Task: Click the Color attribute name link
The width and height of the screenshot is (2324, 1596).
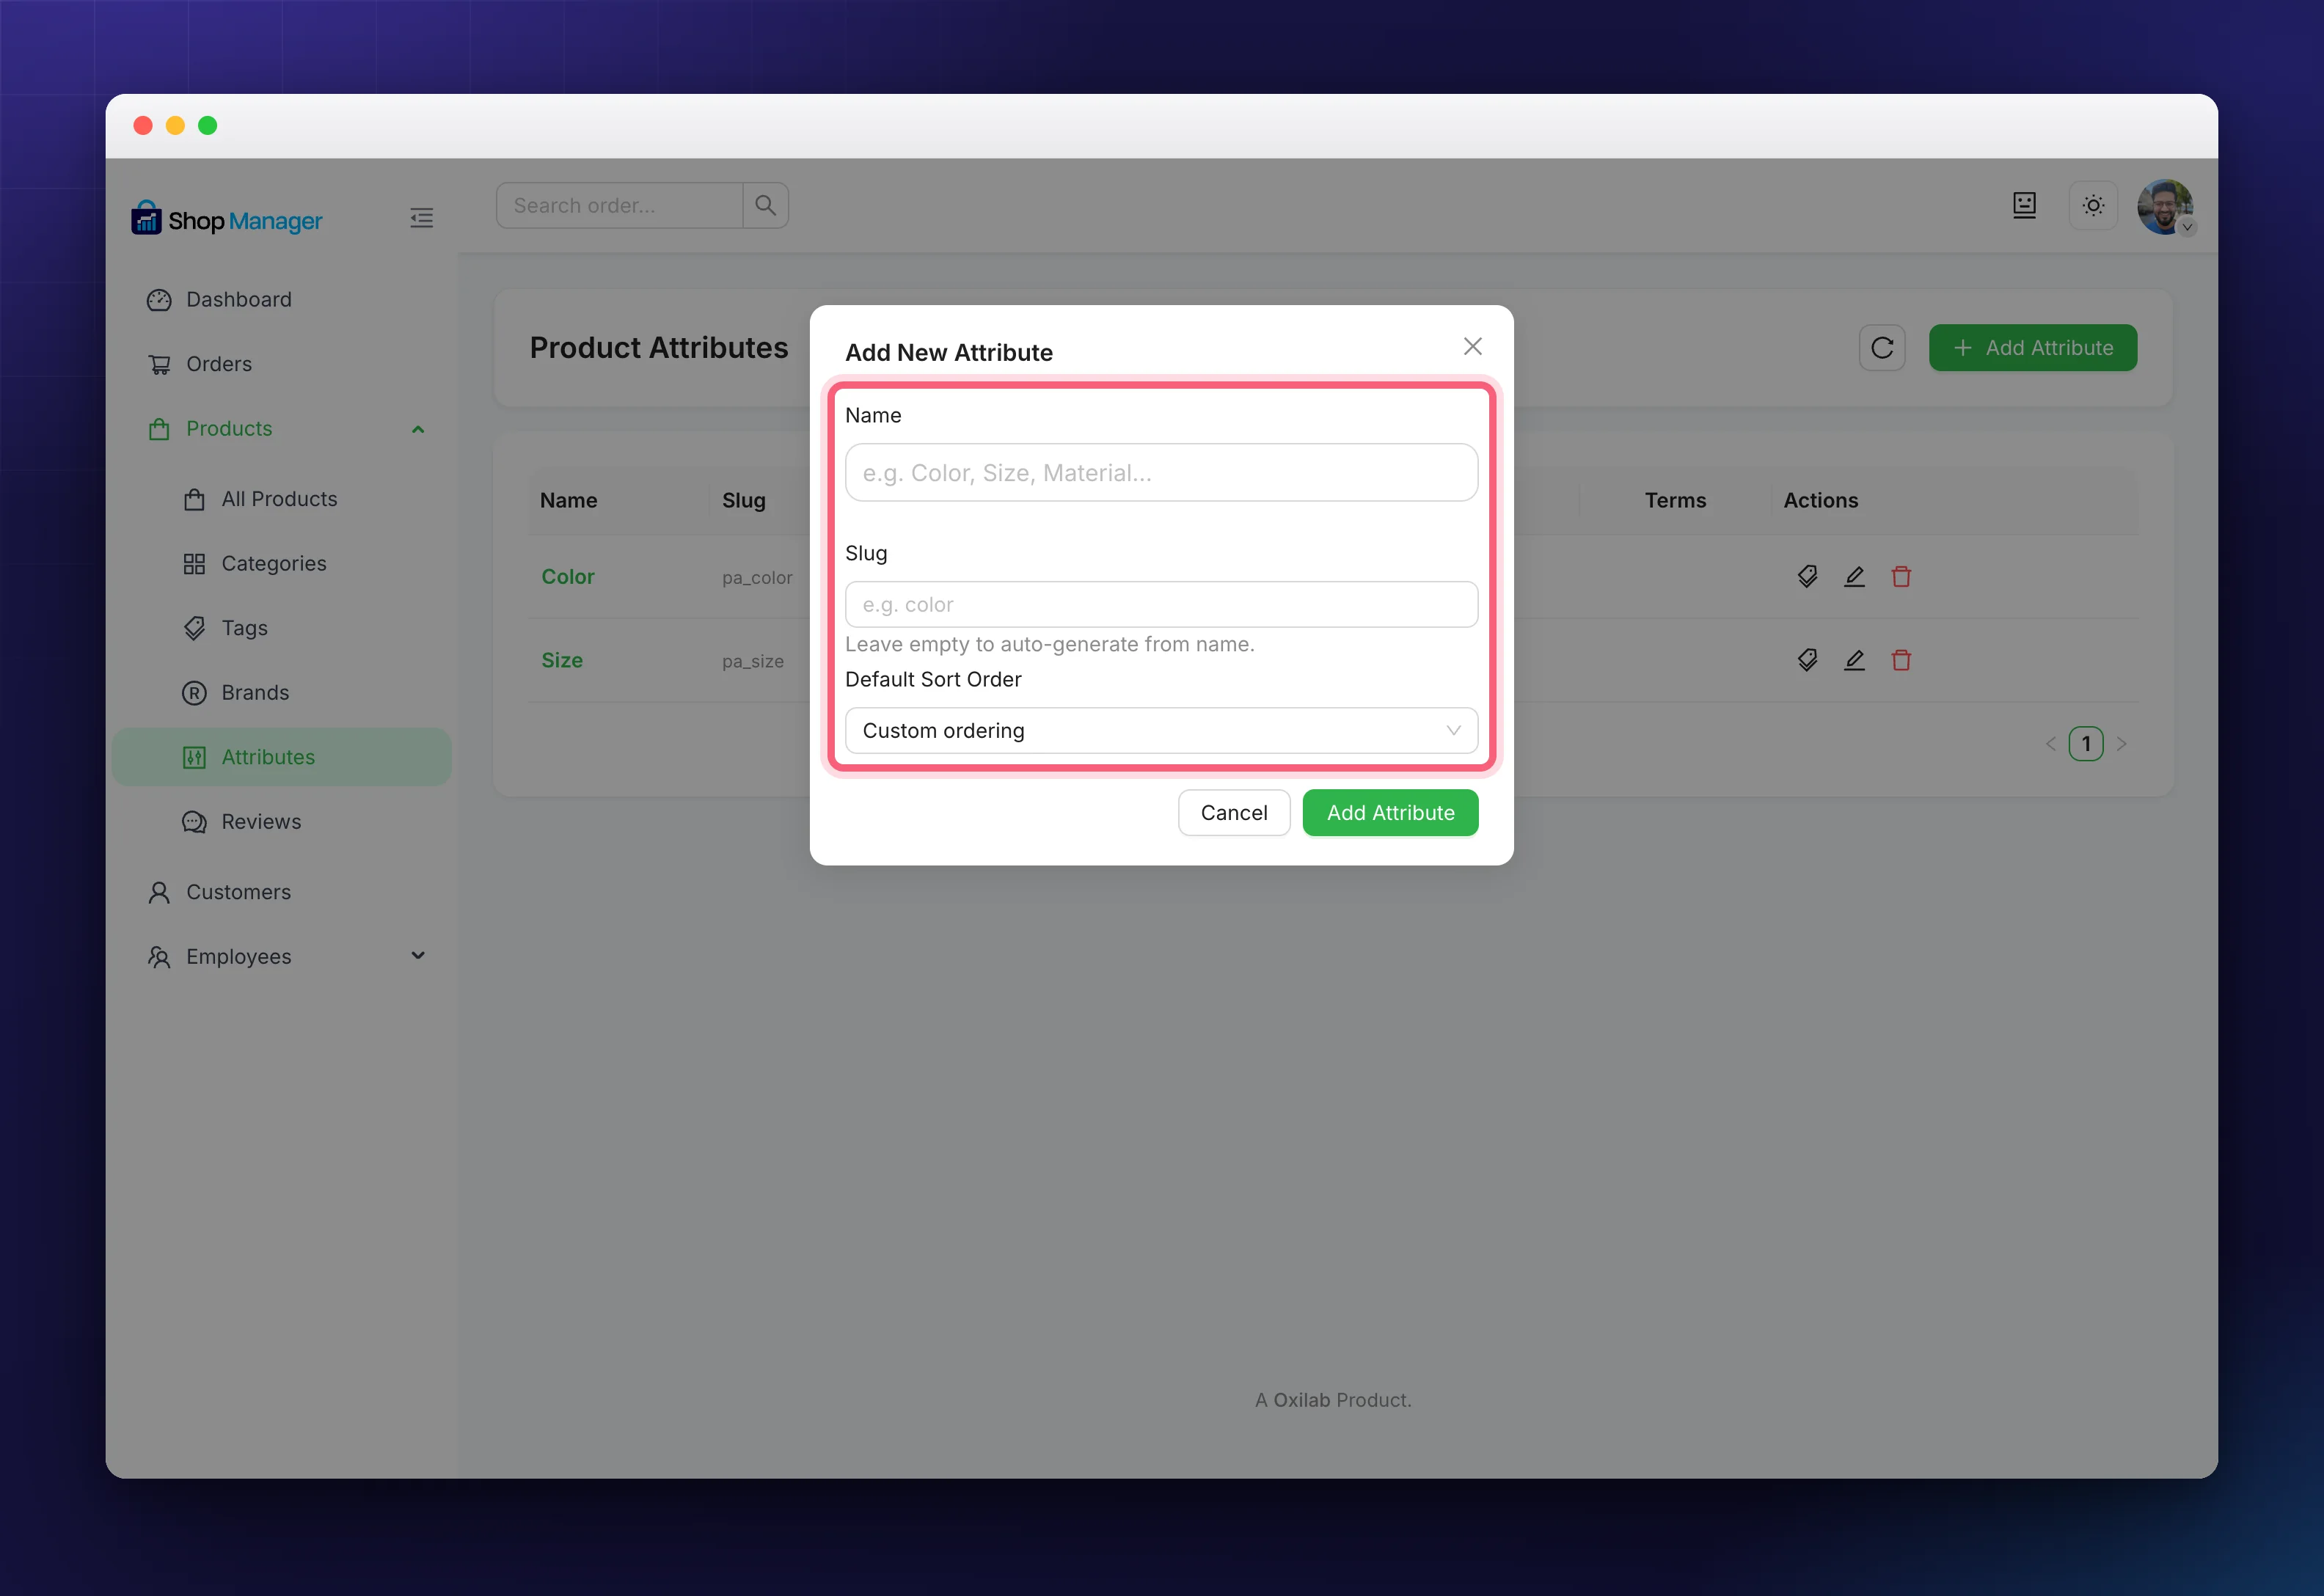Action: pyautogui.click(x=567, y=576)
